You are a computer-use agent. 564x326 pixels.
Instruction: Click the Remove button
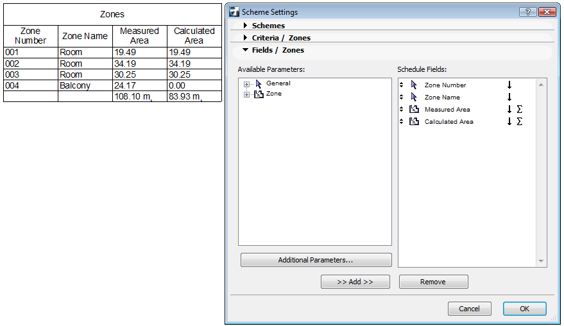(x=434, y=282)
